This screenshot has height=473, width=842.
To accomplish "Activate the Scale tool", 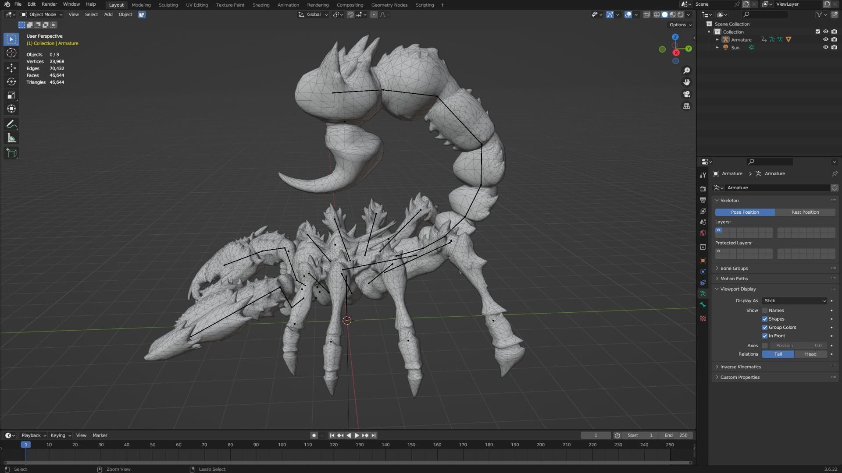I will (11, 95).
